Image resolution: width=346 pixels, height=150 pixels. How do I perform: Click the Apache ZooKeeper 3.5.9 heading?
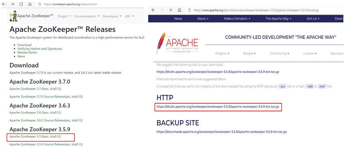(x=40, y=129)
